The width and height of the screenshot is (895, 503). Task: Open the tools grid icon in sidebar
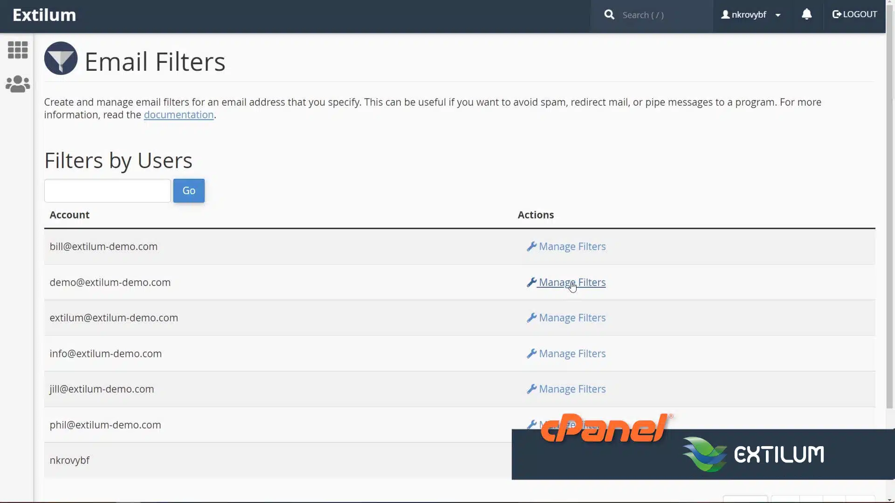pos(18,50)
